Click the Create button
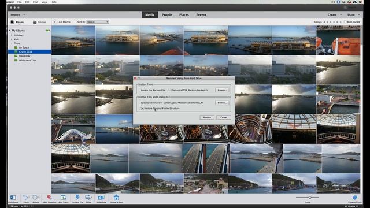This screenshot has width=370, height=208. 332,15
